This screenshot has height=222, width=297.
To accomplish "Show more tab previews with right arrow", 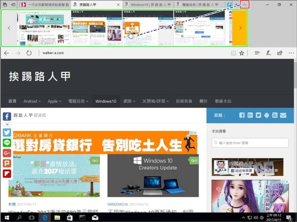I will point(240,28).
